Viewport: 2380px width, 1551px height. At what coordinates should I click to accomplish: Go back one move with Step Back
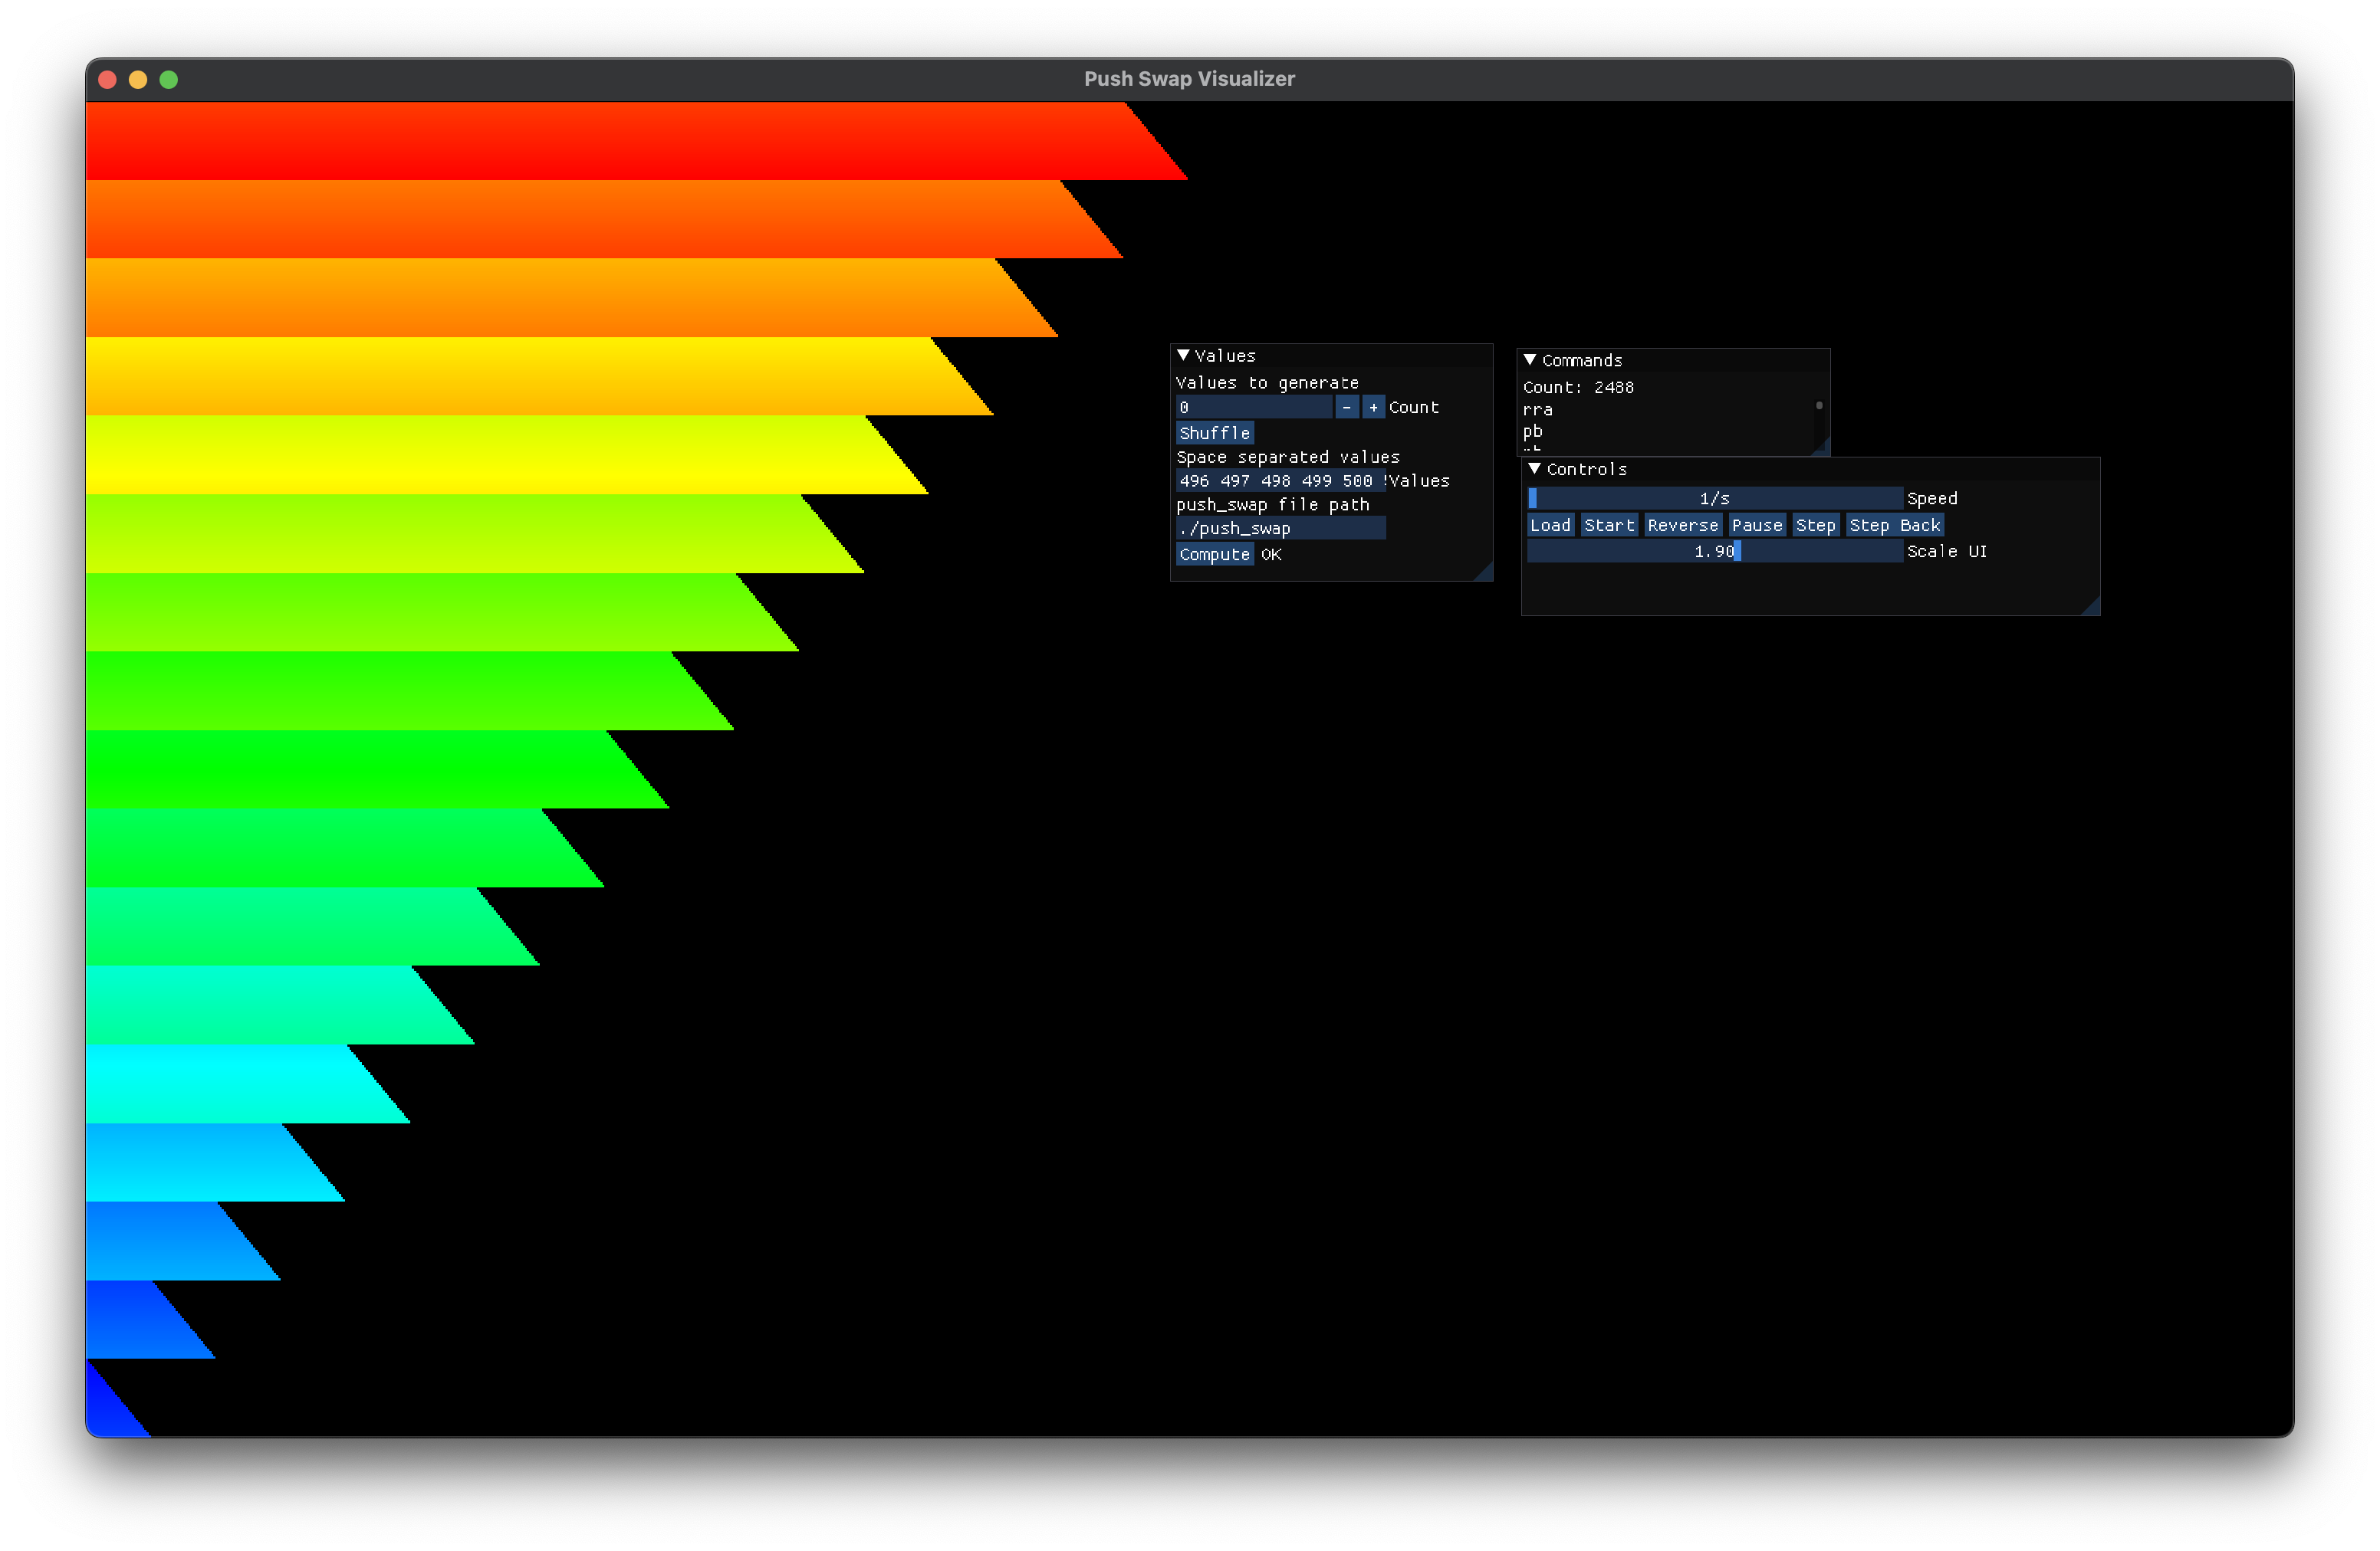tap(1894, 525)
